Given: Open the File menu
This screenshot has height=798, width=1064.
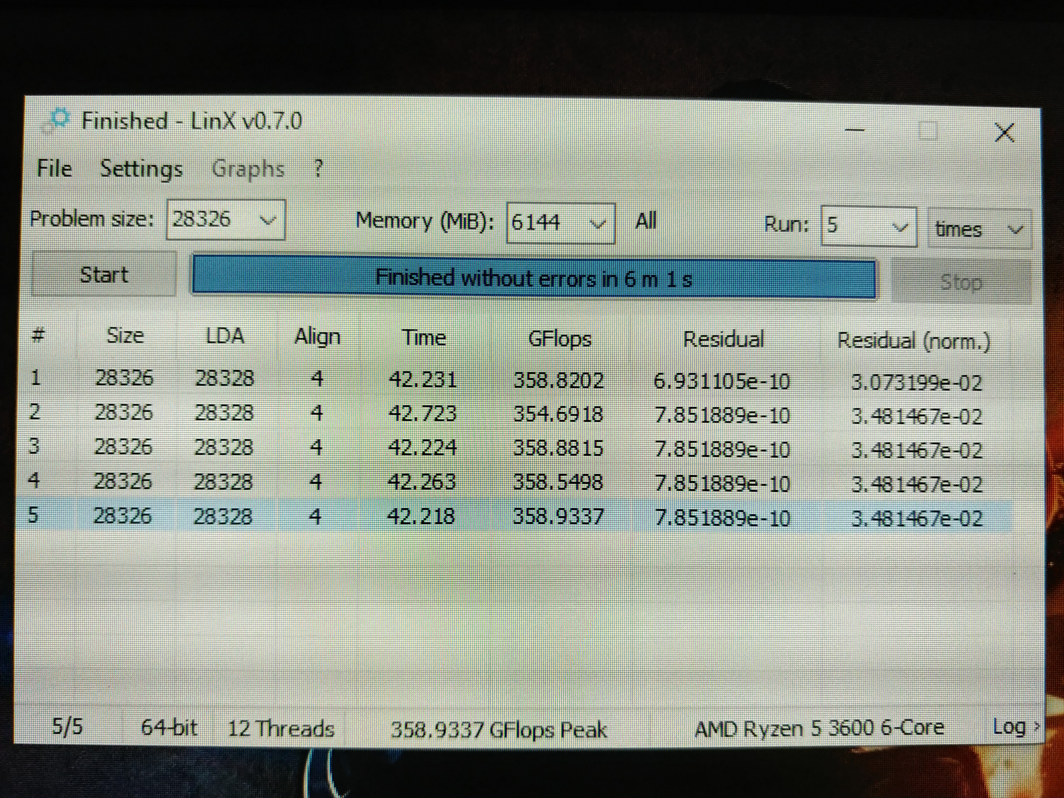Looking at the screenshot, I should [x=54, y=168].
